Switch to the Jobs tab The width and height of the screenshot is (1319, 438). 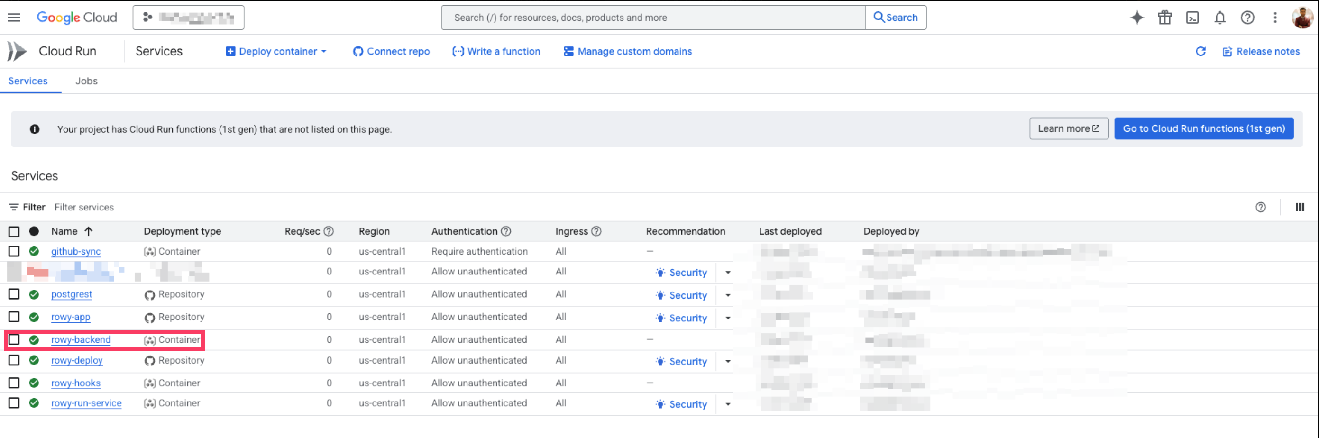pos(87,81)
